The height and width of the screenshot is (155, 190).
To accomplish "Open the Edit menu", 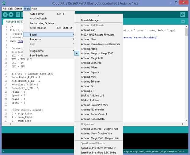I will 10,9.
